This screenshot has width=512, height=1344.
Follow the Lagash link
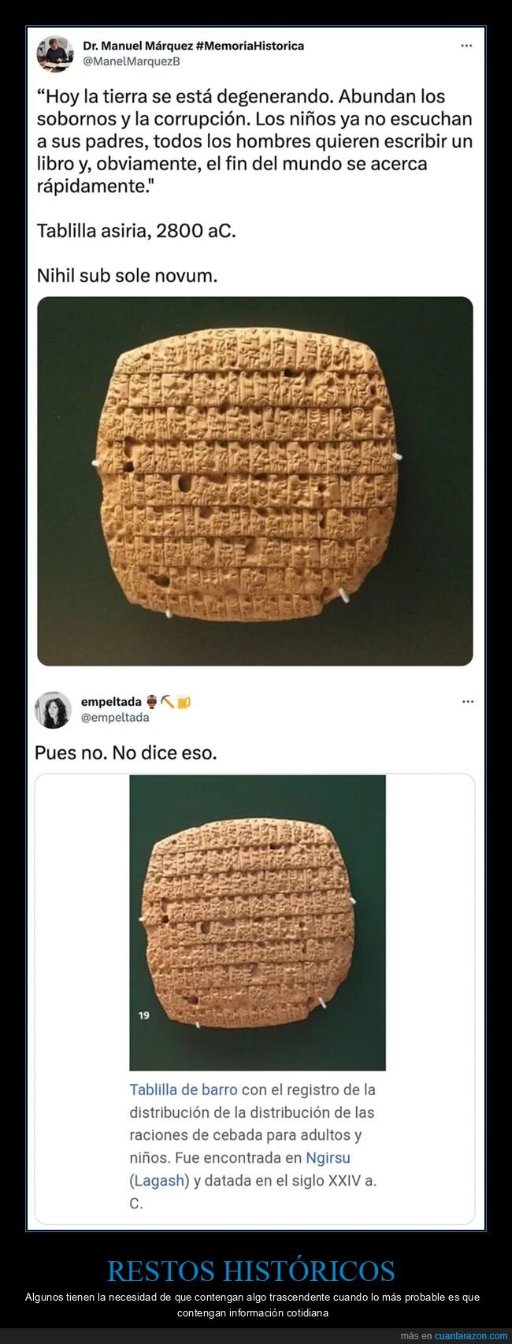[160, 1180]
